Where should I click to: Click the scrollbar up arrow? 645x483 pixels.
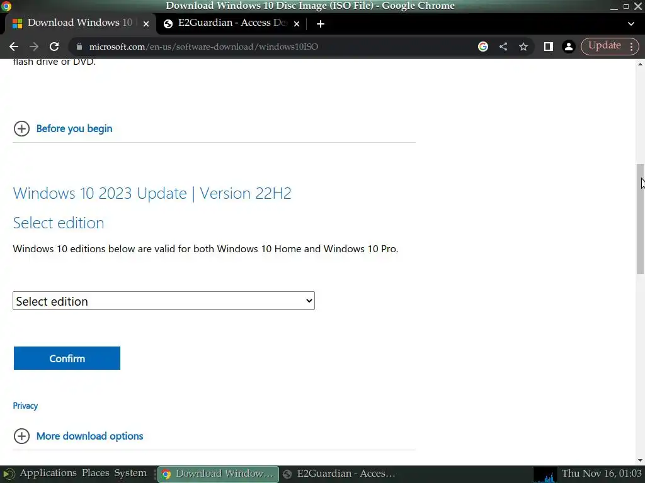click(640, 64)
